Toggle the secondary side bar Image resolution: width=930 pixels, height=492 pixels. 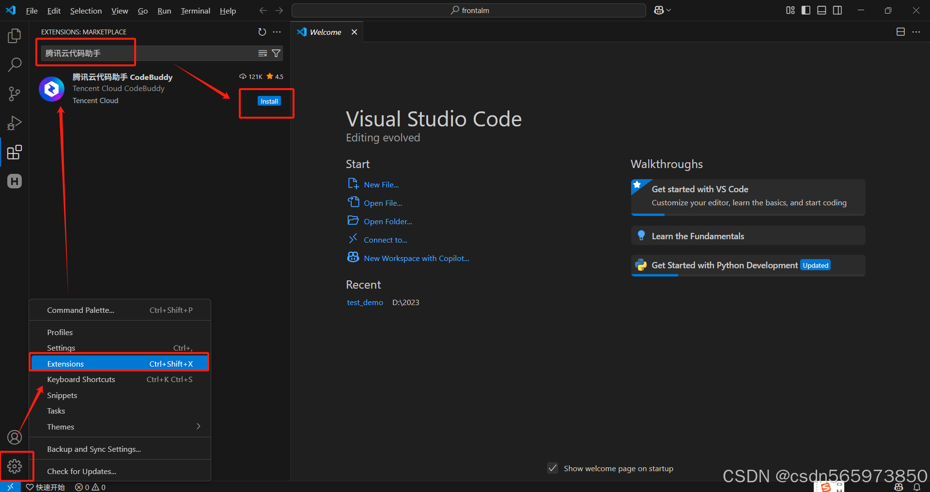click(837, 10)
